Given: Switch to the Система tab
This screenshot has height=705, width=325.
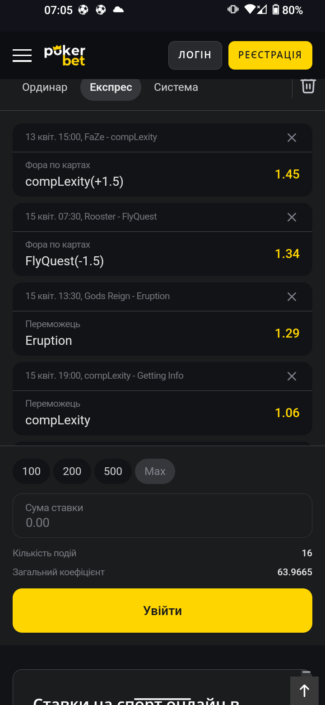Looking at the screenshot, I should click(x=176, y=87).
